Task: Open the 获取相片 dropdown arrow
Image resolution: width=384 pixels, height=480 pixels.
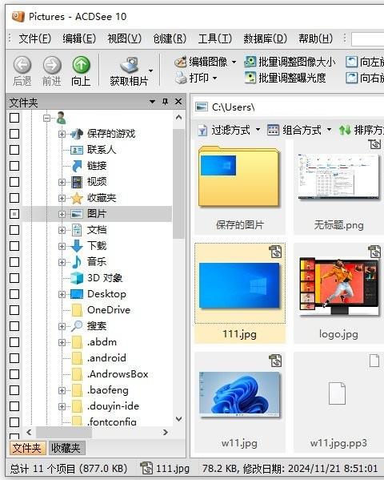Action: click(150, 71)
